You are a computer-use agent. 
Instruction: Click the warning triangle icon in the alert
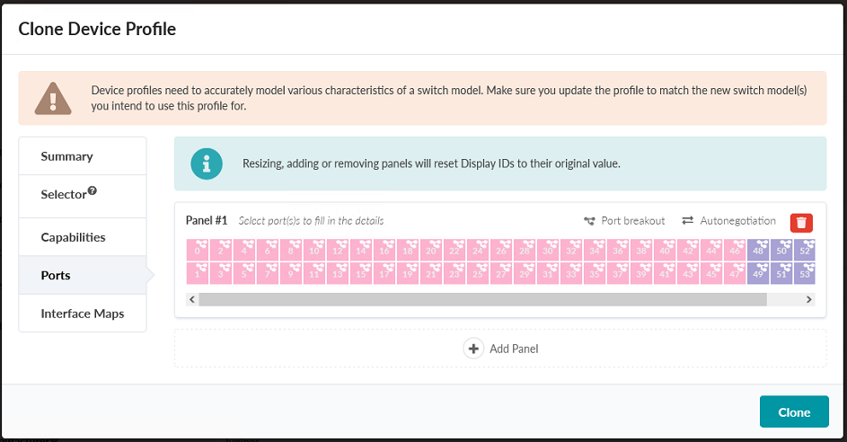click(53, 98)
